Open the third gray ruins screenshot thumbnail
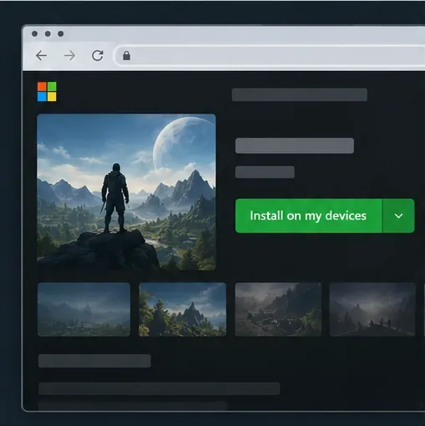This screenshot has height=426, width=425. pos(278,309)
